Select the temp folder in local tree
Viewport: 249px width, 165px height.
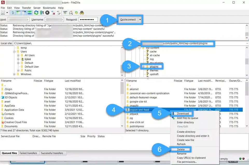[24, 48]
